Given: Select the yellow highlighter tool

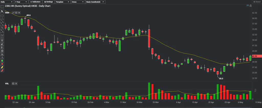Looking at the screenshot, I should (2, 67).
